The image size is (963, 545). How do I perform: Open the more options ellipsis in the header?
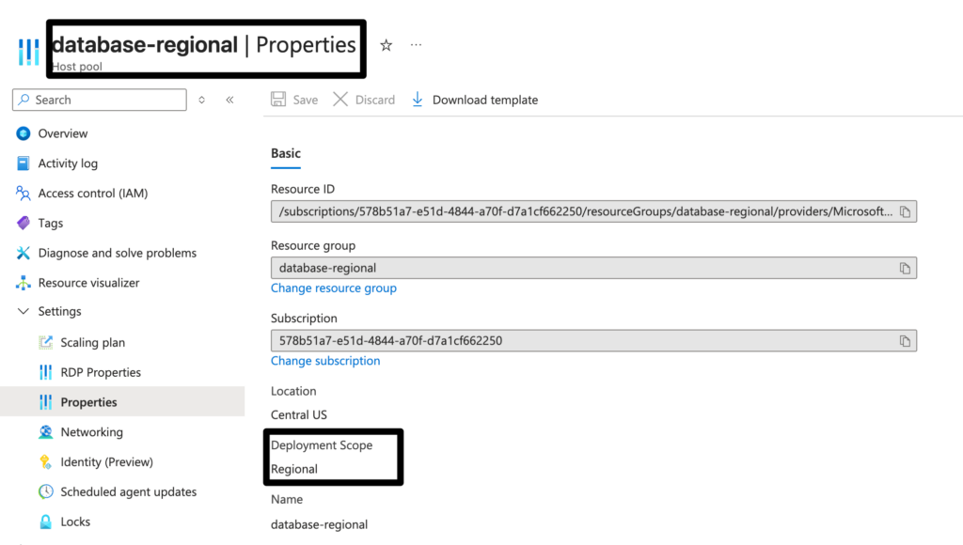tap(417, 45)
